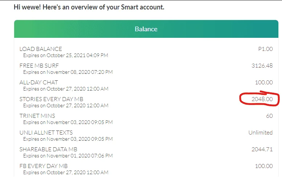Click the 100.00 value for FB EVERY DAY MB
This screenshot has height=188, width=282.
[x=264, y=166]
